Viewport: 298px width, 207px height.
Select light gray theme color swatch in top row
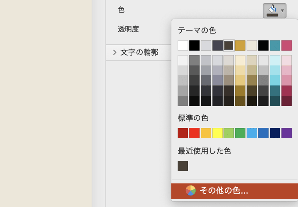[206, 45]
